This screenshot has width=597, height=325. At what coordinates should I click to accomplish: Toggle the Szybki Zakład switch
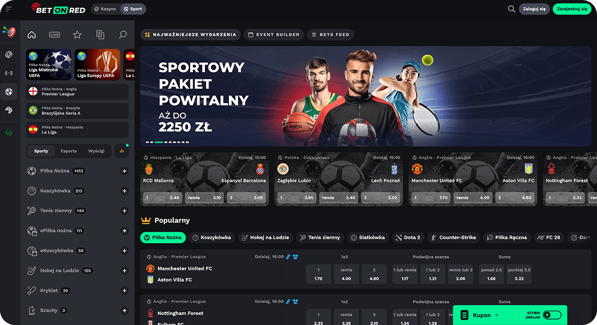pyautogui.click(x=552, y=315)
